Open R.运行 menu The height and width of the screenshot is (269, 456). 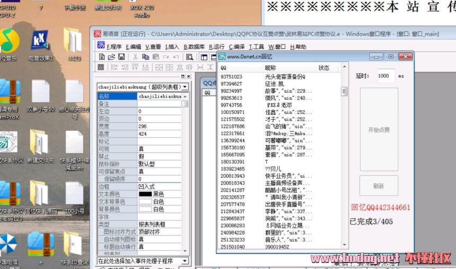coord(216,47)
